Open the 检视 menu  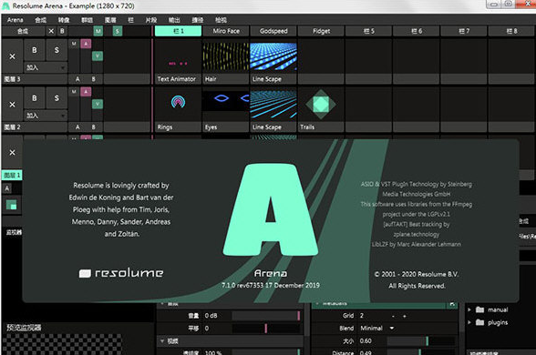(x=221, y=20)
